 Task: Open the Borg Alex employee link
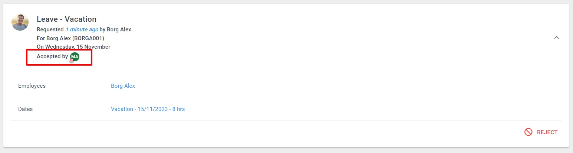[x=123, y=86]
